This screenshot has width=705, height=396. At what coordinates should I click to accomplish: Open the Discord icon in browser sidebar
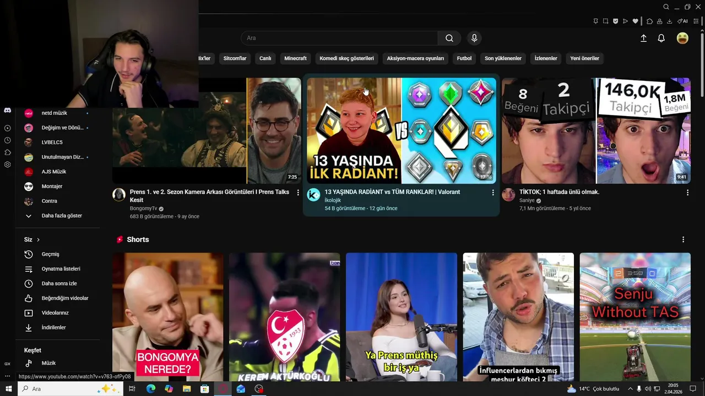tap(8, 111)
